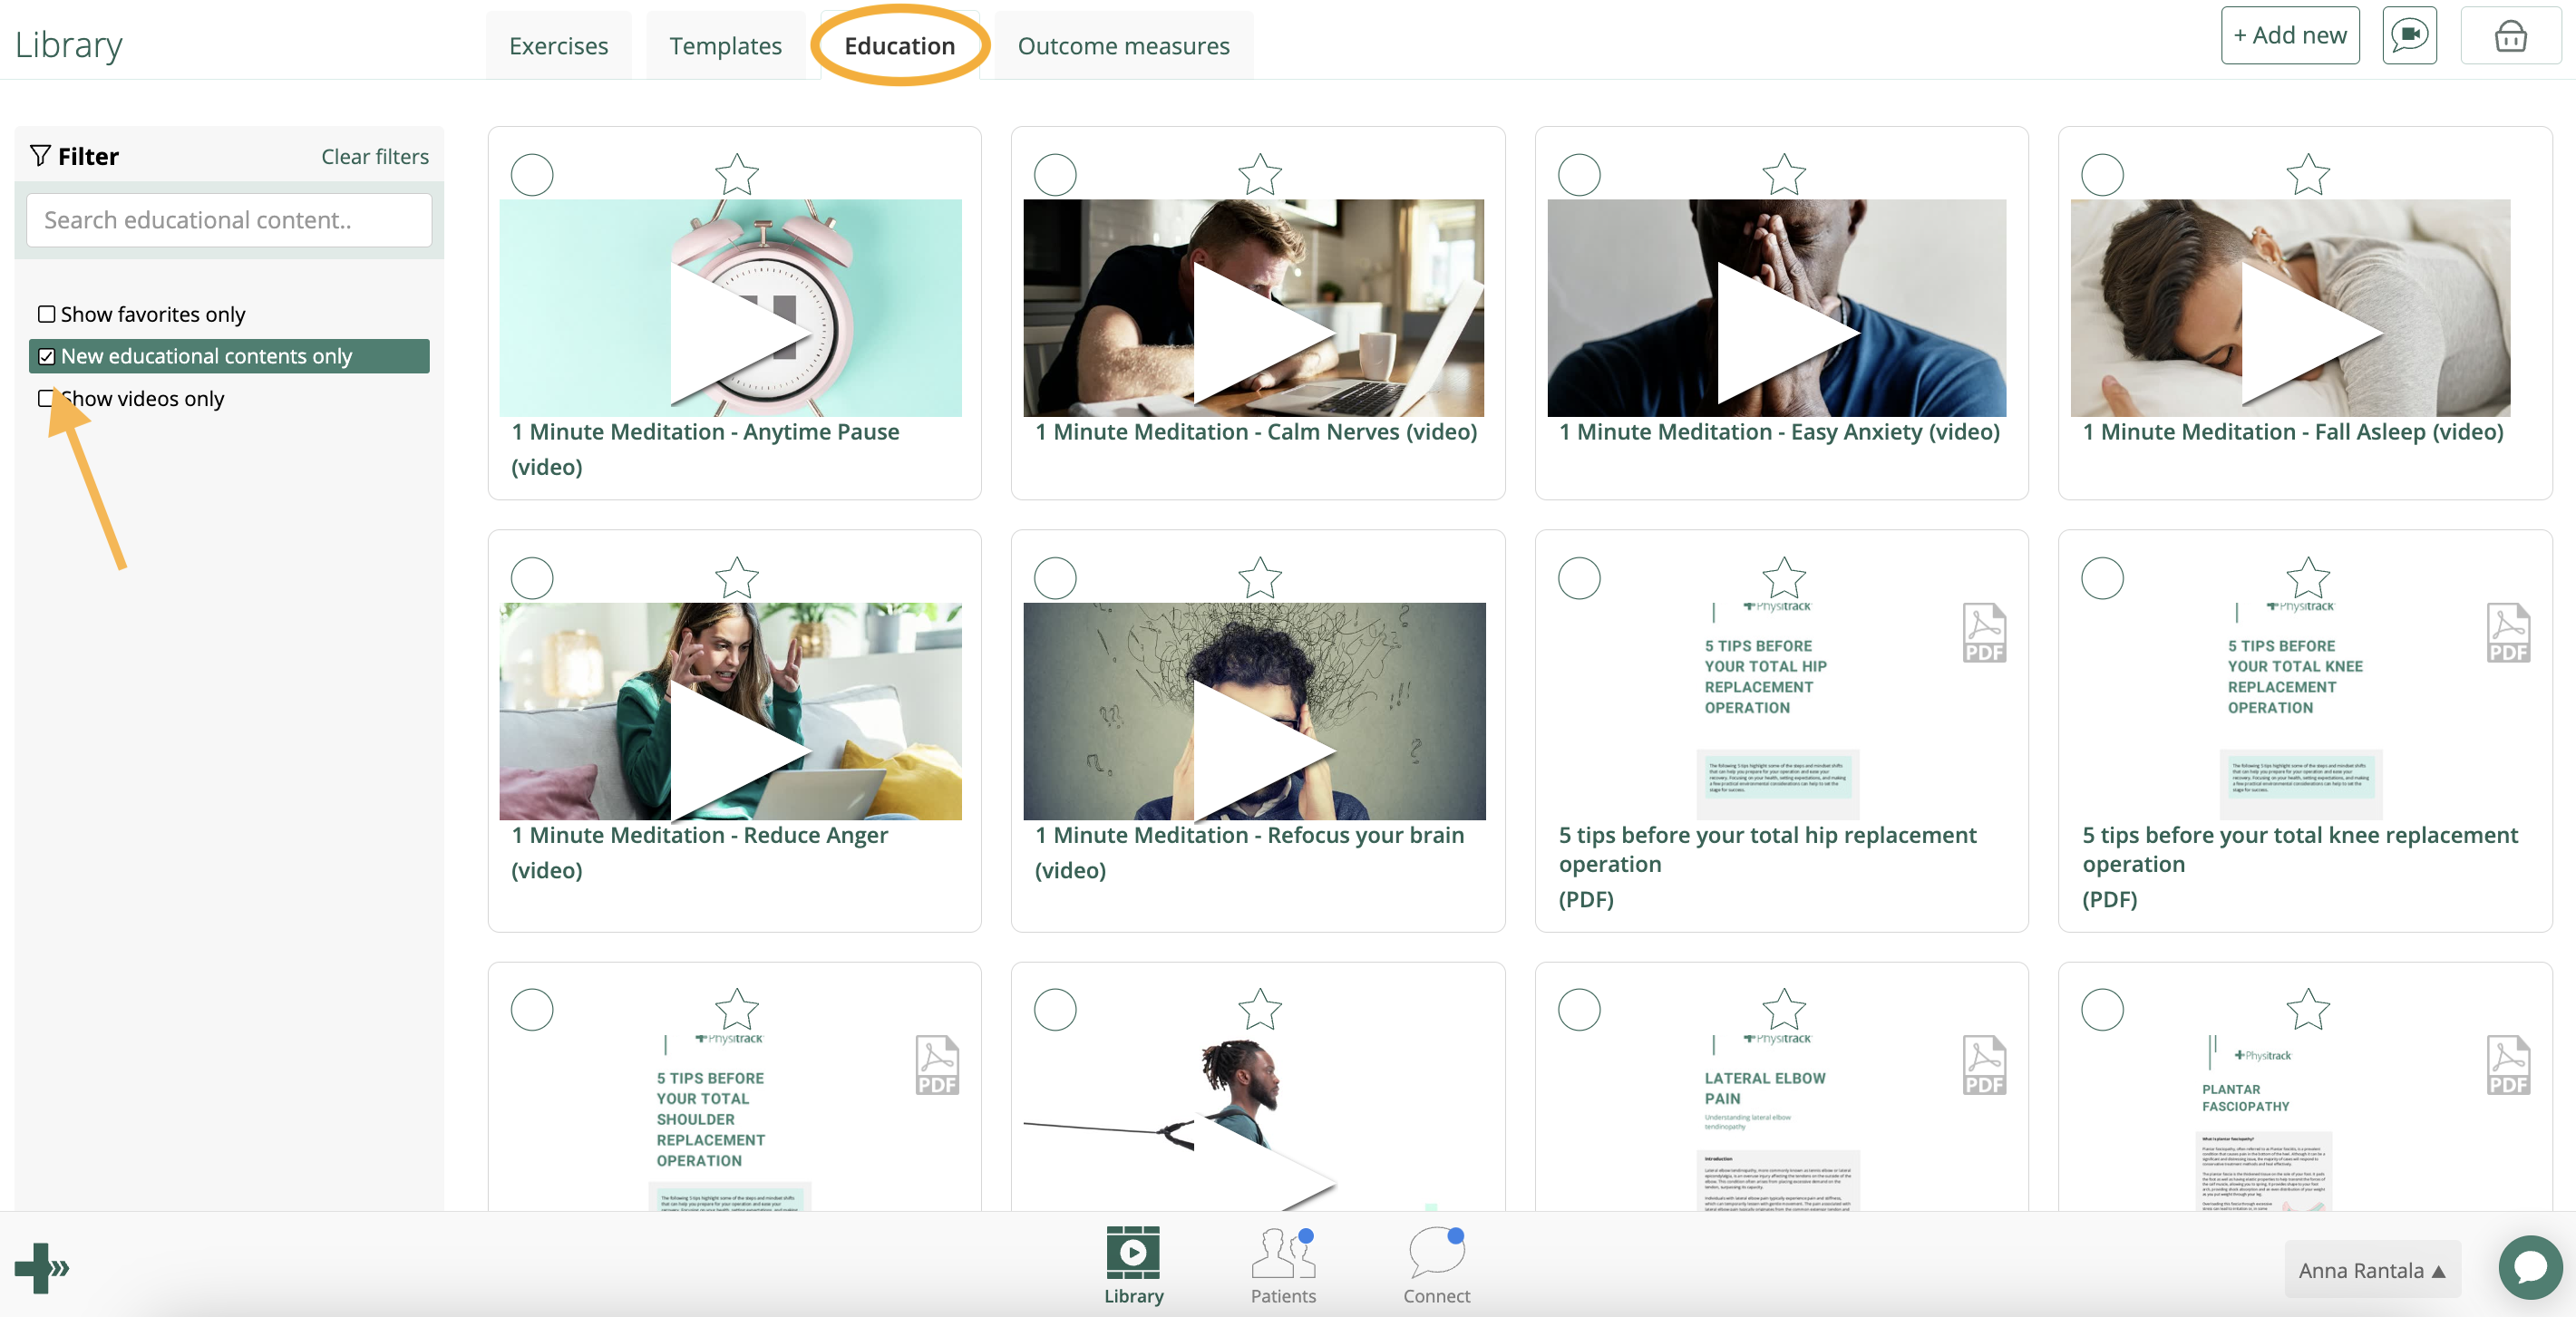Play the Reduce Anger video thumbnail

tap(730, 711)
